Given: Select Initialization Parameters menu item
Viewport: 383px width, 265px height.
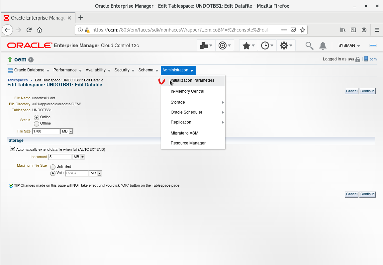Looking at the screenshot, I should point(193,80).
